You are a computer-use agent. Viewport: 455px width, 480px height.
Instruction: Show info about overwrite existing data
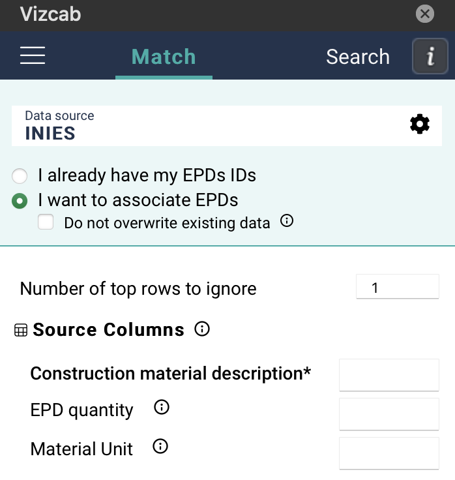(287, 222)
